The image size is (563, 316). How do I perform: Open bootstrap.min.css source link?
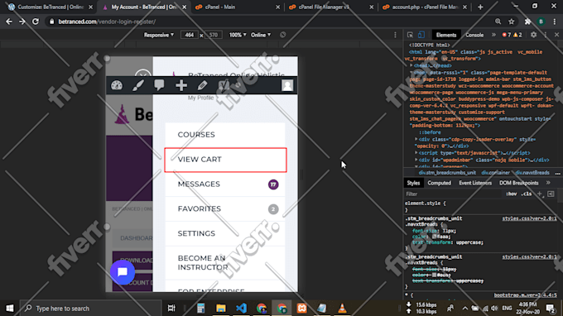click(525, 294)
